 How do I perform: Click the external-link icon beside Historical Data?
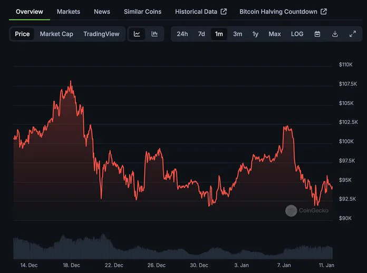224,12
